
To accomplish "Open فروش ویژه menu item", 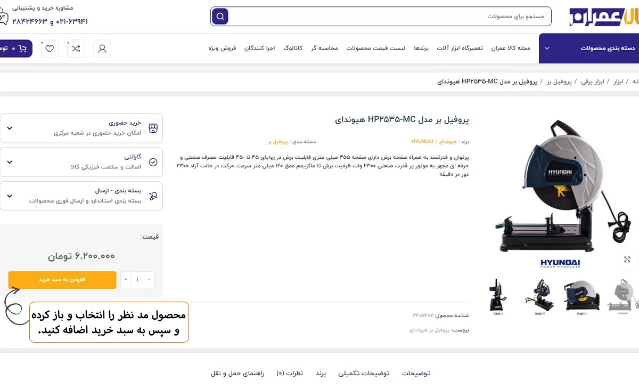I will [222, 48].
